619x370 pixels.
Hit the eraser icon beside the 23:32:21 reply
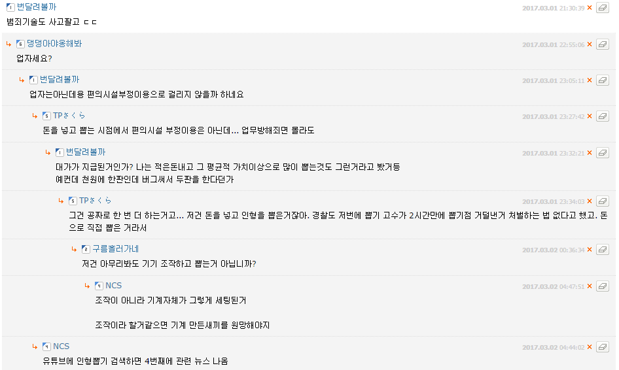pyautogui.click(x=603, y=153)
